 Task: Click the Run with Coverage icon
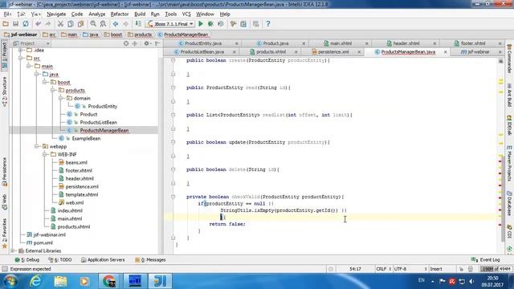point(221,24)
